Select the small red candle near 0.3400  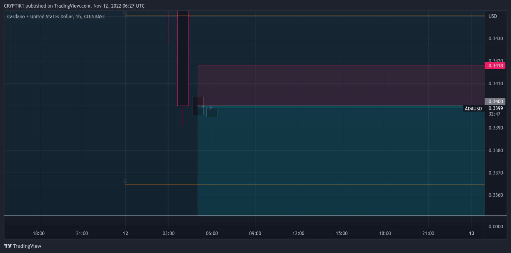(198, 106)
